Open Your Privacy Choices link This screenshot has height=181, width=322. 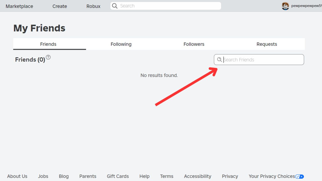pos(272,176)
